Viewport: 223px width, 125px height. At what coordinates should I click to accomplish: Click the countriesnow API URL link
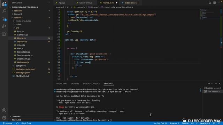(118, 15)
